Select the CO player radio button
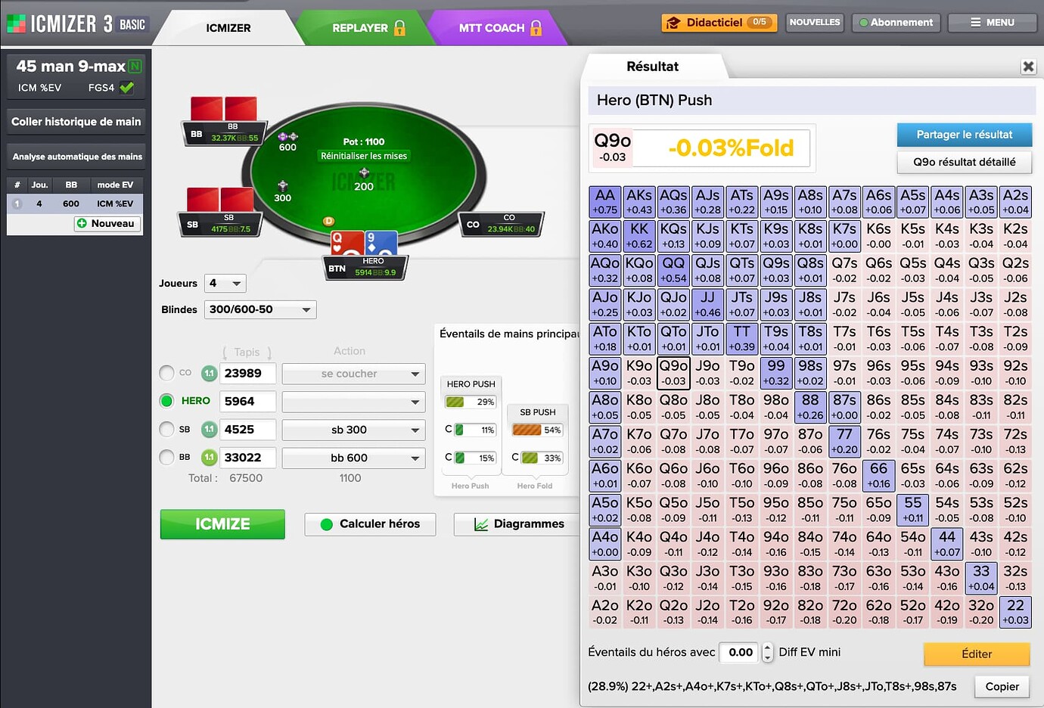The image size is (1044, 708). (x=167, y=373)
